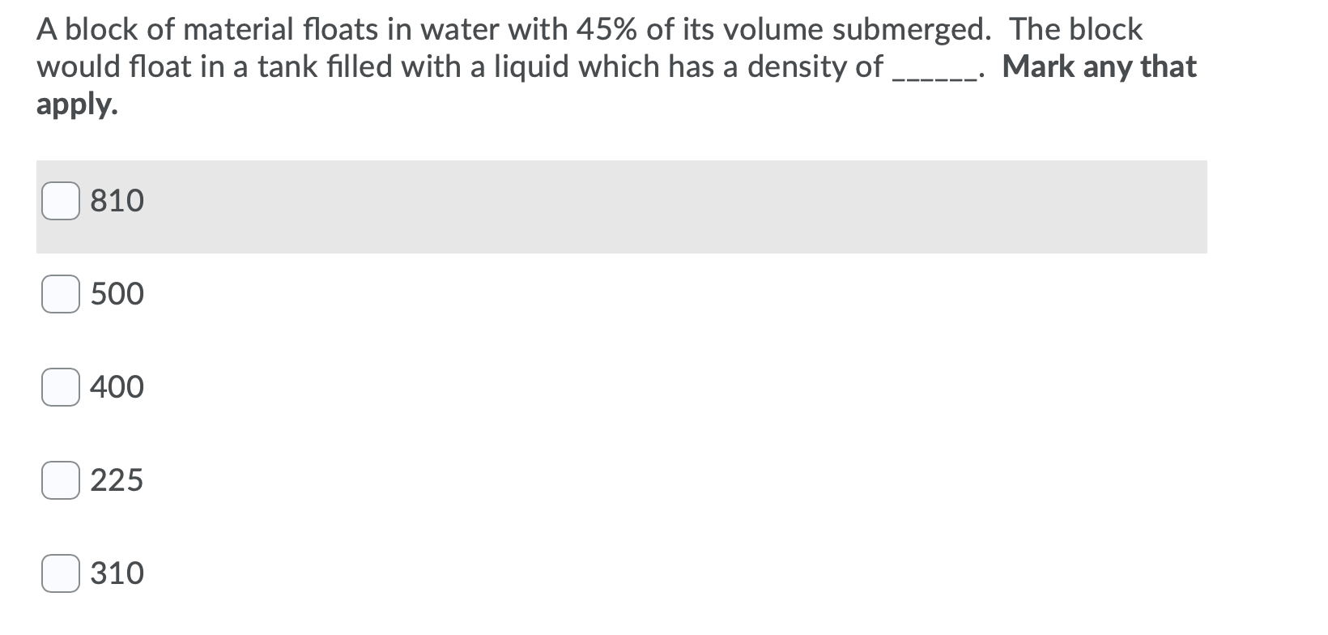This screenshot has width=1328, height=635.
Task: Check the checkbox for answer 400
Action: click(x=60, y=387)
